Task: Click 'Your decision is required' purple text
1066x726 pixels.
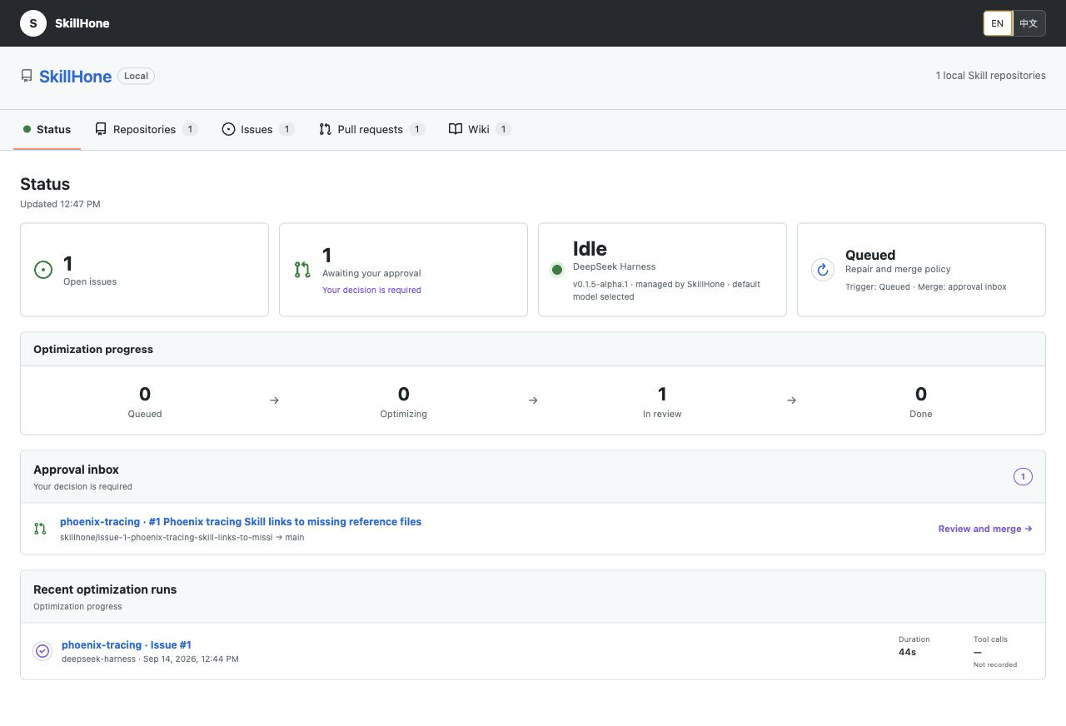Action: [371, 291]
